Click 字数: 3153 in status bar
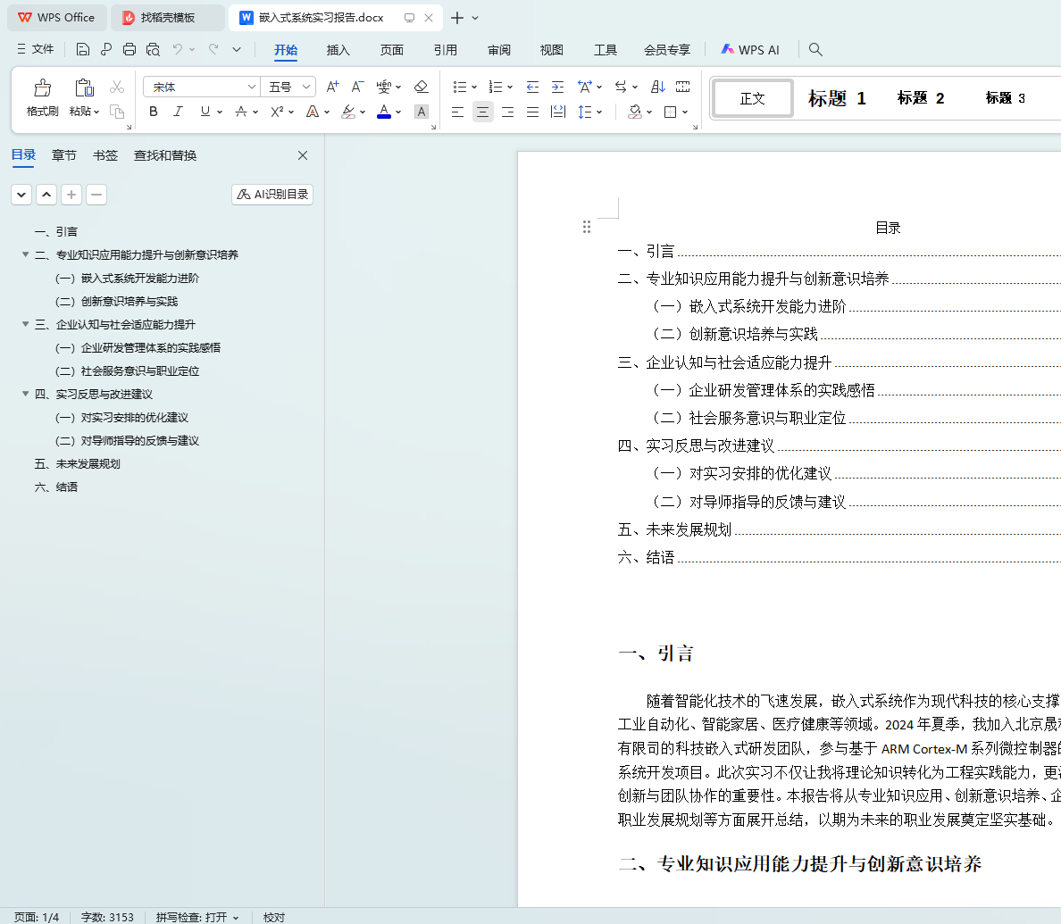This screenshot has width=1061, height=924. [107, 917]
